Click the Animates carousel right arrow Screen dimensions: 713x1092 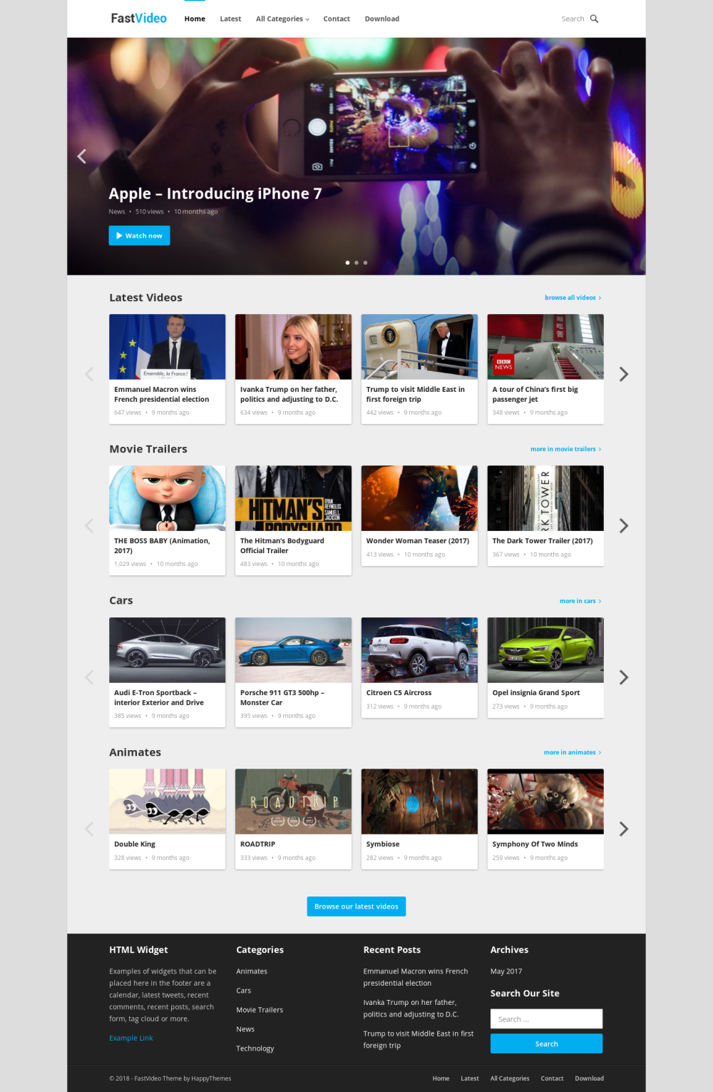tap(624, 829)
